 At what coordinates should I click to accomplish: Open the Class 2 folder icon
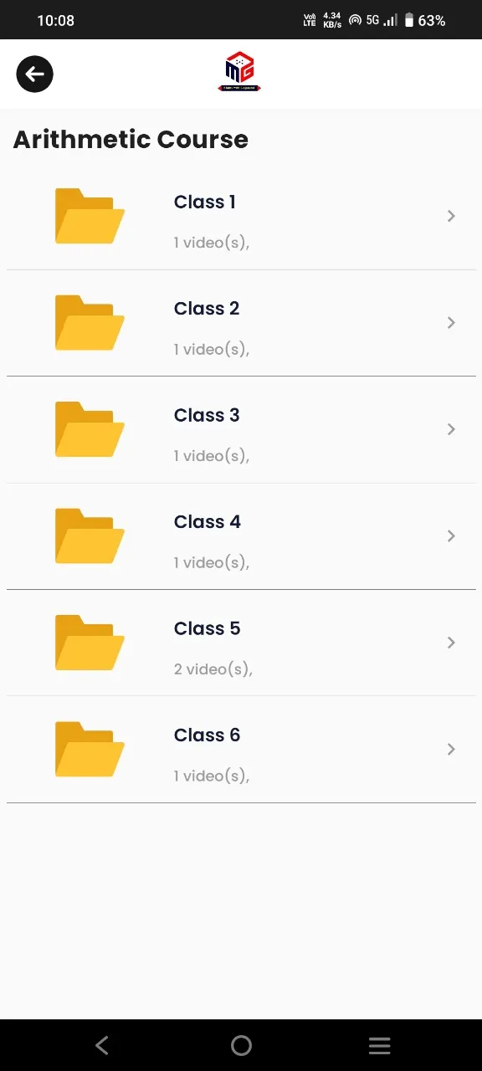click(90, 322)
